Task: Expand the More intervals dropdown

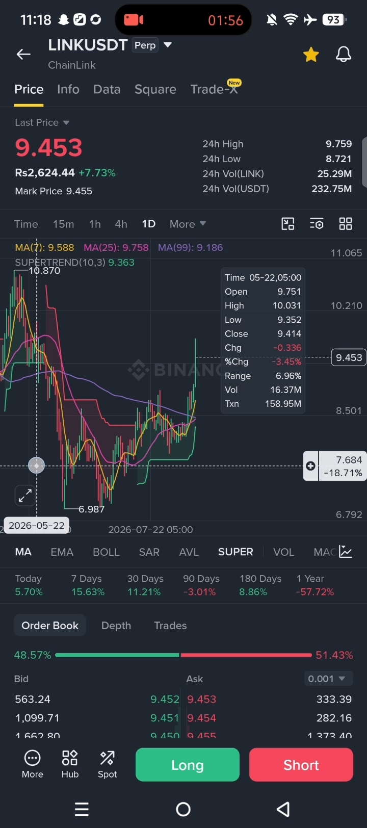Action: [x=188, y=224]
